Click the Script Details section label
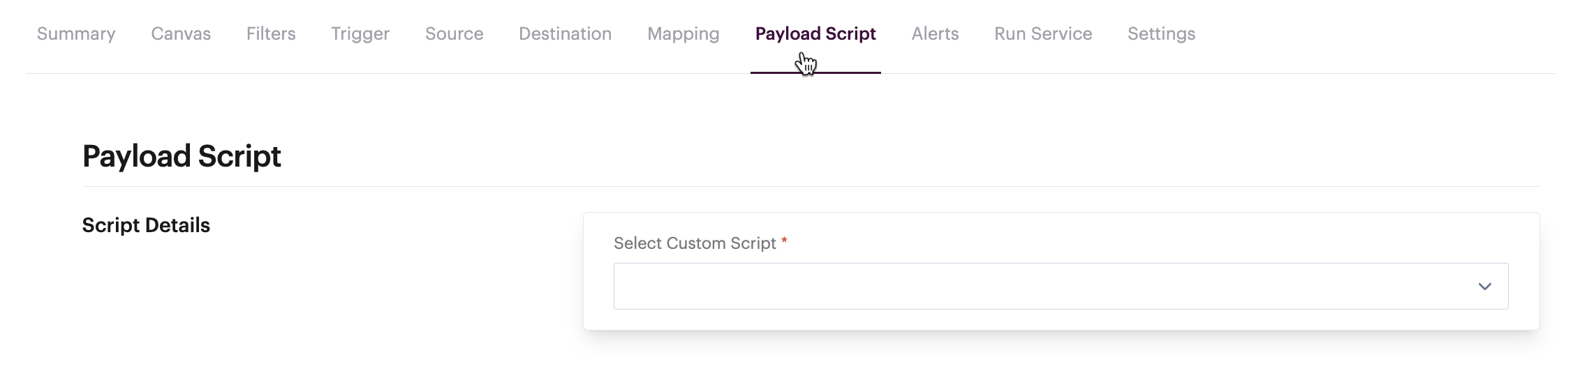This screenshot has height=389, width=1582. click(146, 225)
